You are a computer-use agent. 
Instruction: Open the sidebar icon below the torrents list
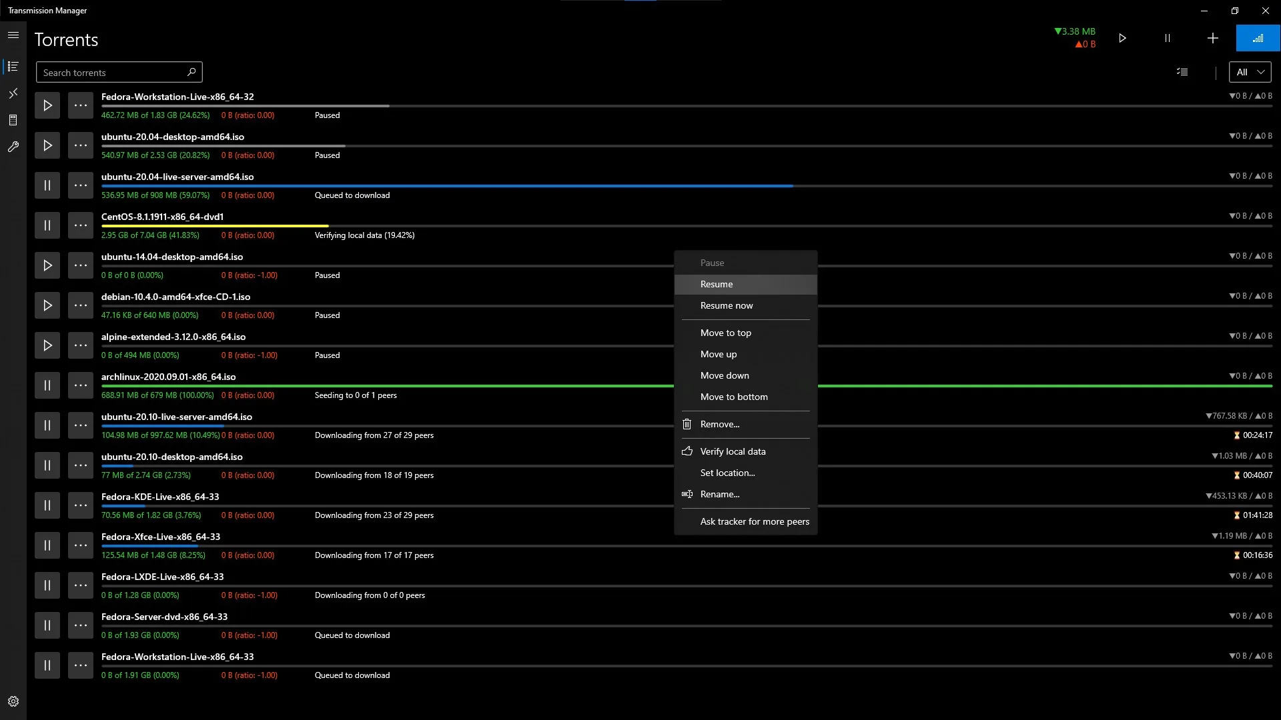(13, 93)
